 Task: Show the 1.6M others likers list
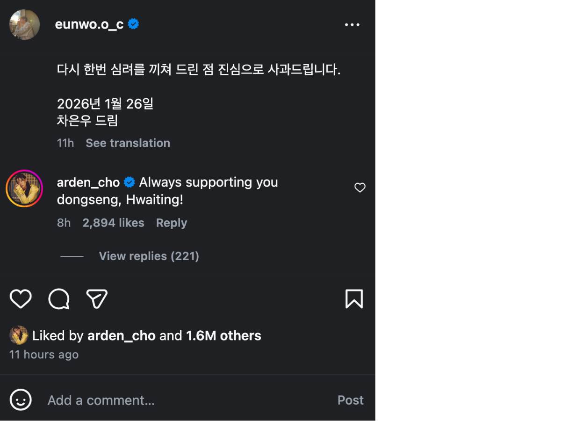223,335
